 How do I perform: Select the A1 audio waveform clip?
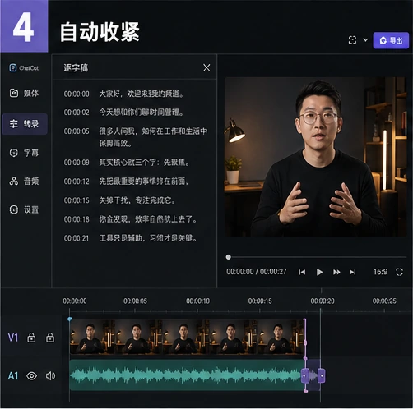[x=186, y=375]
